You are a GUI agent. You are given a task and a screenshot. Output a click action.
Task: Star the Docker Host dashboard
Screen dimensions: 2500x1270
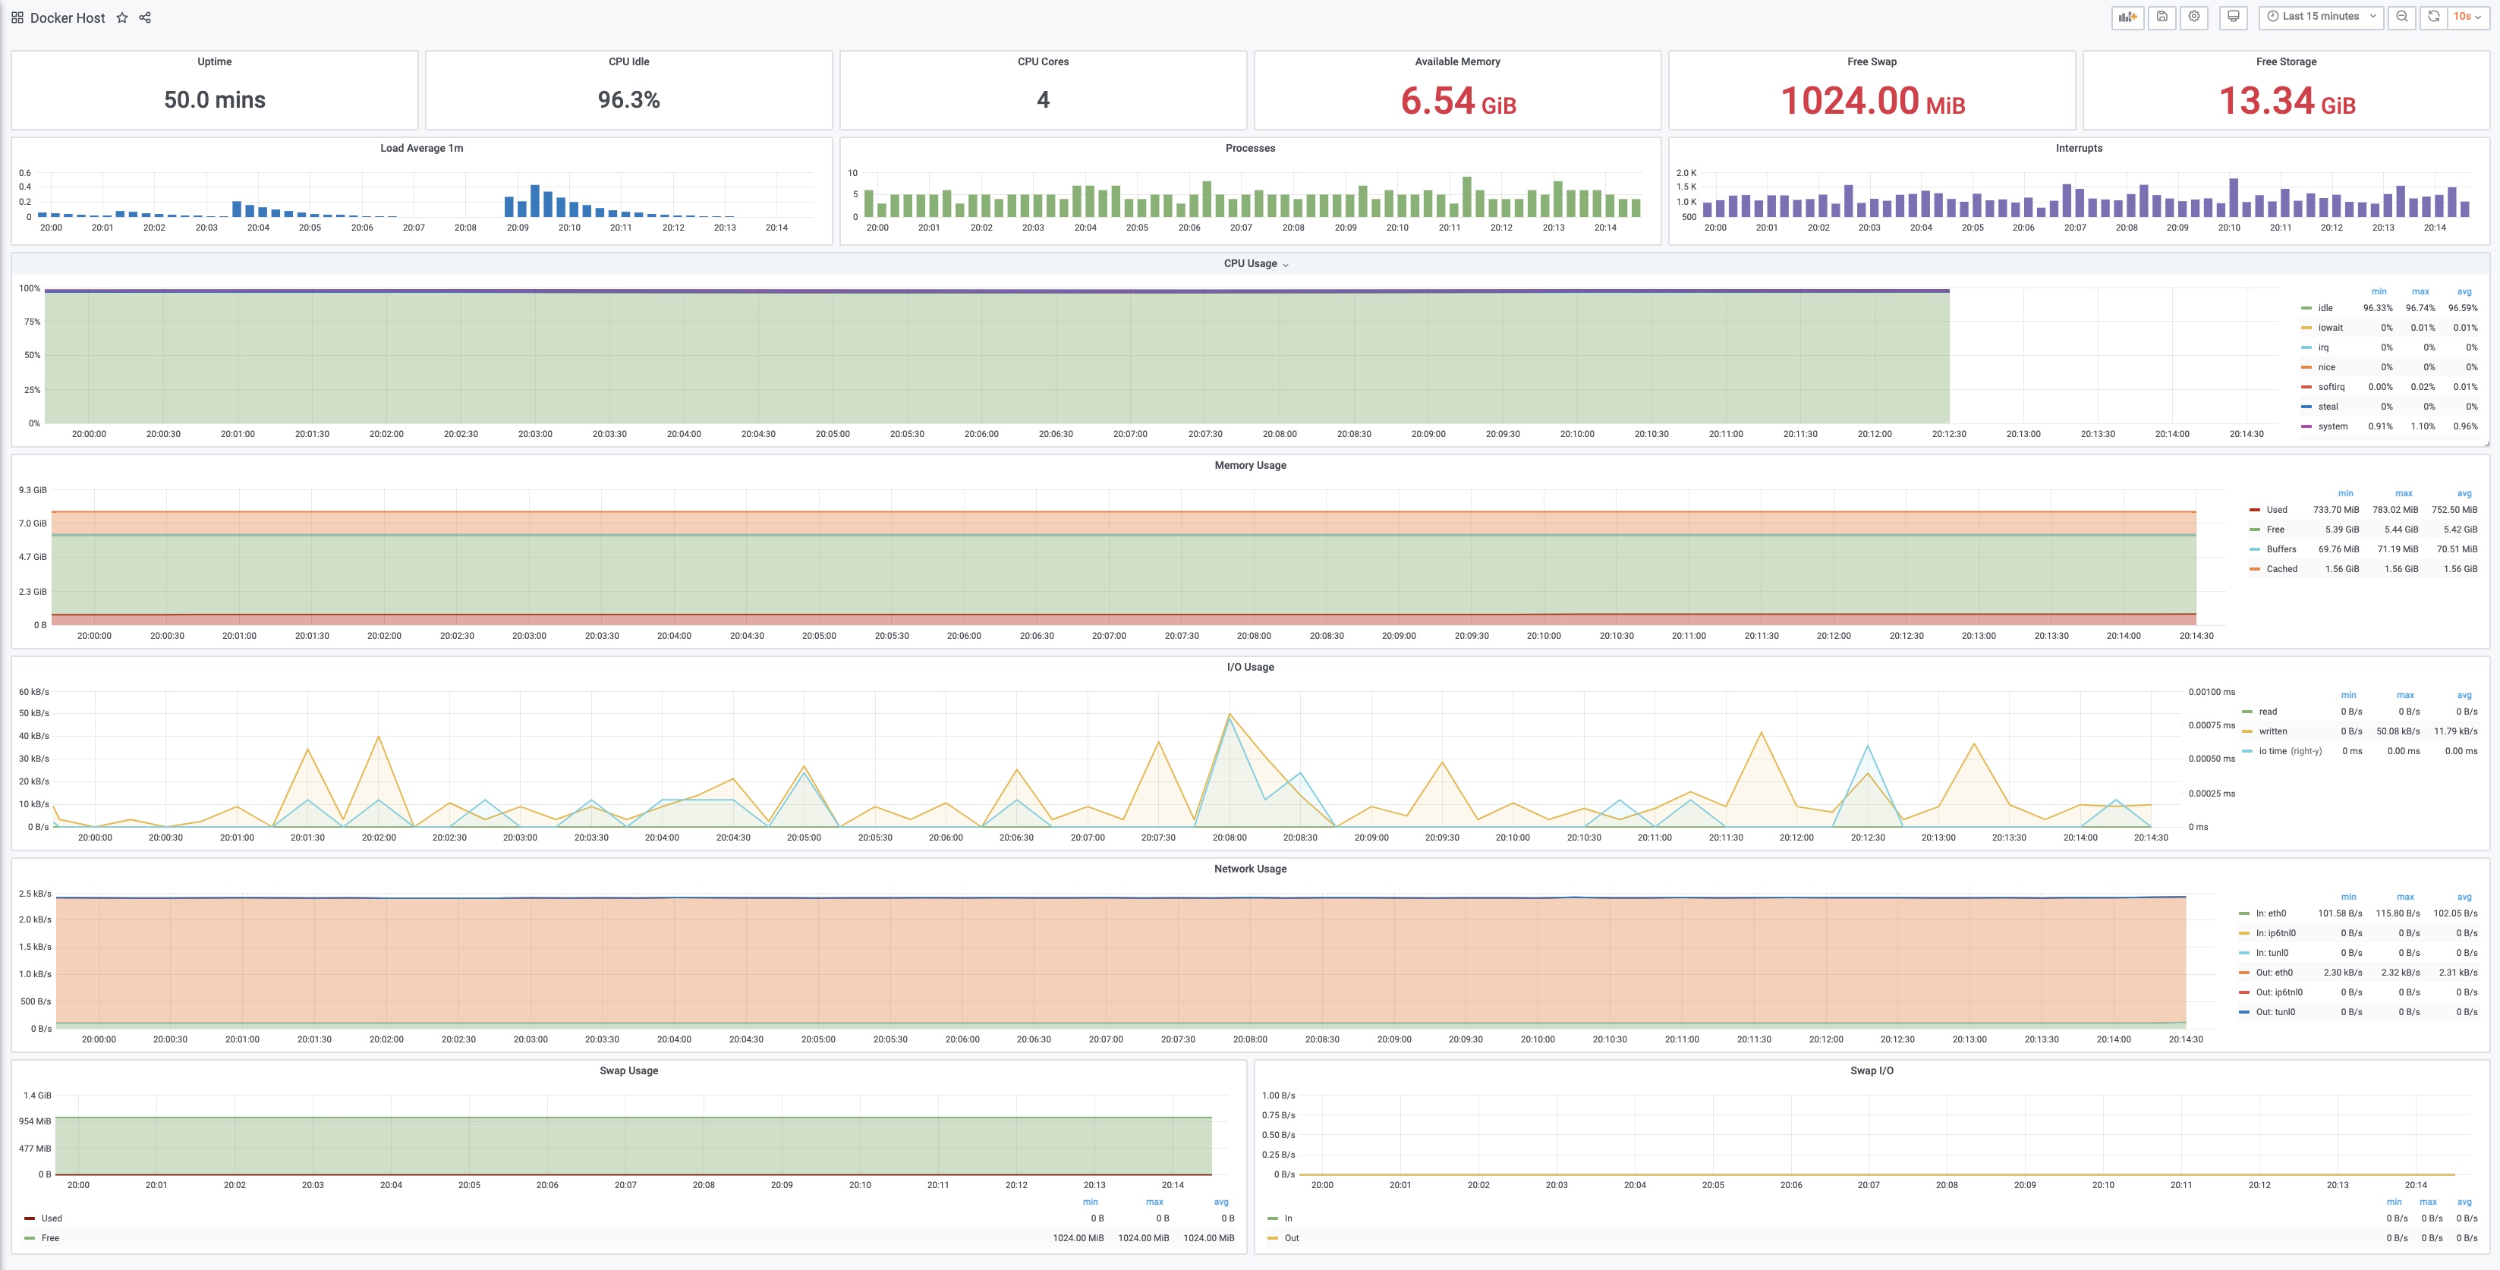(x=122, y=17)
